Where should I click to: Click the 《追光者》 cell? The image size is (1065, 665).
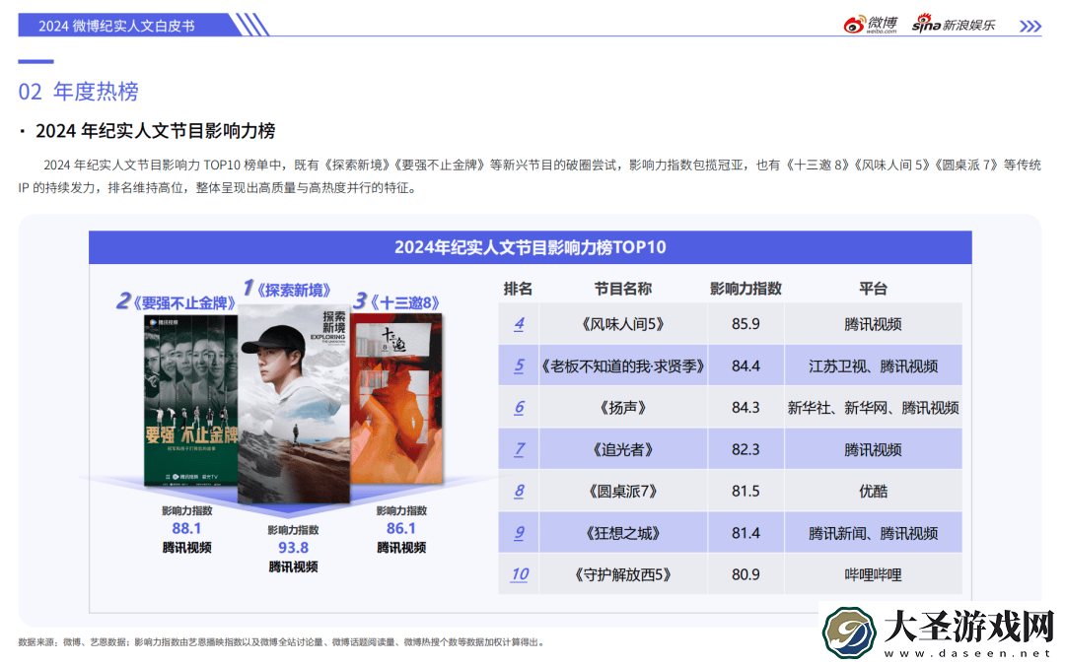point(623,449)
